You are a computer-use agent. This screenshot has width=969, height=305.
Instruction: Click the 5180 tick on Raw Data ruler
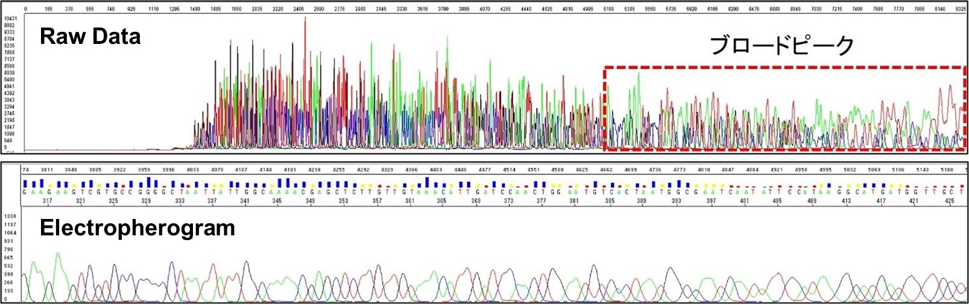coord(609,9)
